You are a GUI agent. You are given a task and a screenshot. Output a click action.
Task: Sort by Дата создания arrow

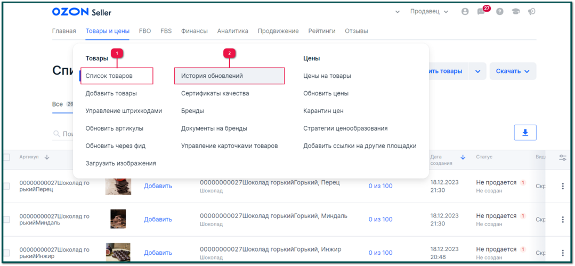click(463, 157)
